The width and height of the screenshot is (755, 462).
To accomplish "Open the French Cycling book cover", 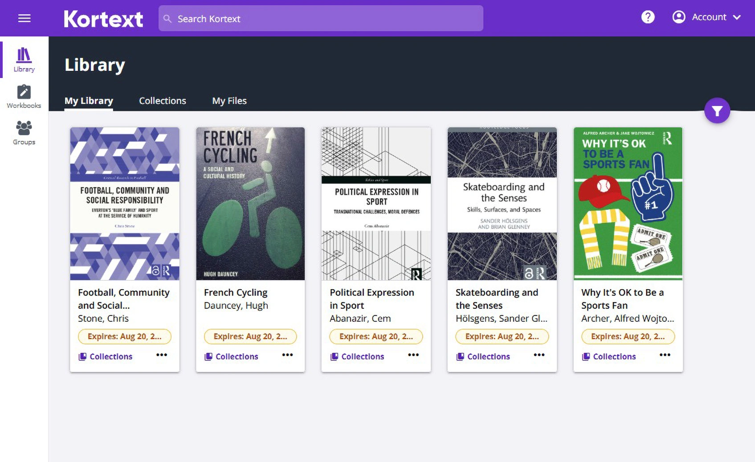I will tap(250, 204).
